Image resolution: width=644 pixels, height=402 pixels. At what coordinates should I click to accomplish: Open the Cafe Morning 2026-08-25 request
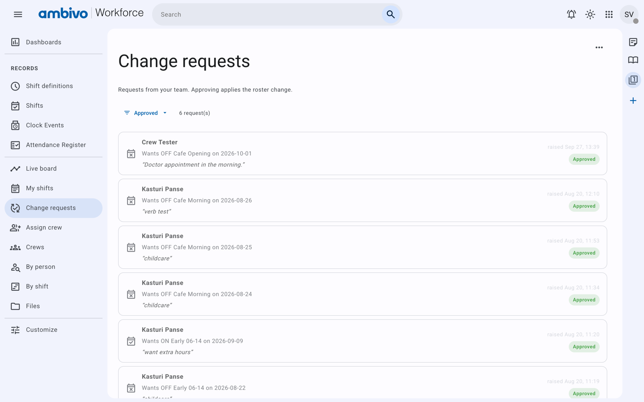(362, 247)
